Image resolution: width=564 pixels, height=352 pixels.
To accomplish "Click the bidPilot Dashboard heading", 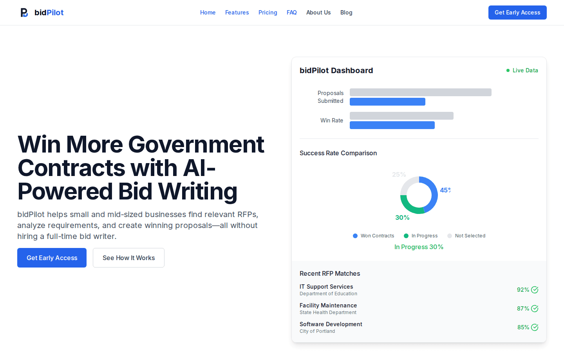I will click(x=336, y=70).
